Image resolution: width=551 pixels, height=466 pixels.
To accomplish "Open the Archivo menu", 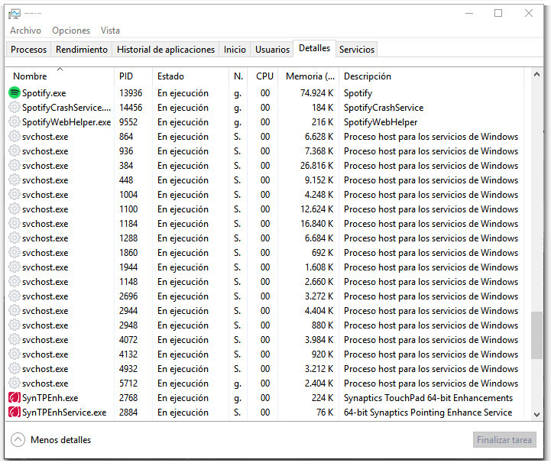I will pos(25,31).
